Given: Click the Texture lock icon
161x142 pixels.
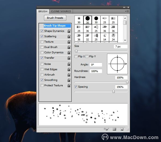Looking at the screenshot, I should 69,42.
